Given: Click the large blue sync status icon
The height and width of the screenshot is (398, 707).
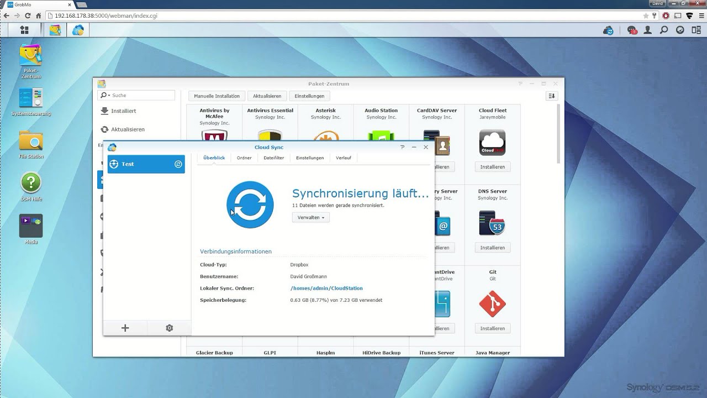Looking at the screenshot, I should [250, 205].
